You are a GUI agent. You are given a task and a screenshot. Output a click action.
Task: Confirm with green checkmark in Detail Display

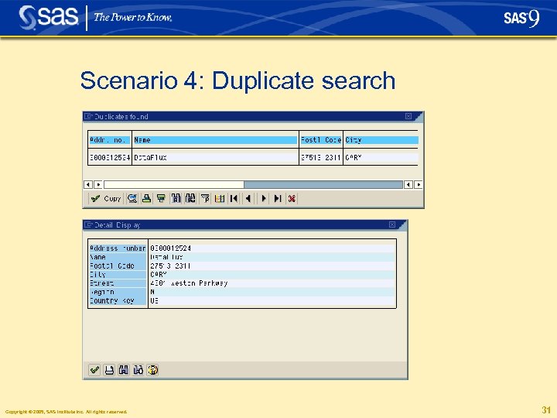point(94,370)
